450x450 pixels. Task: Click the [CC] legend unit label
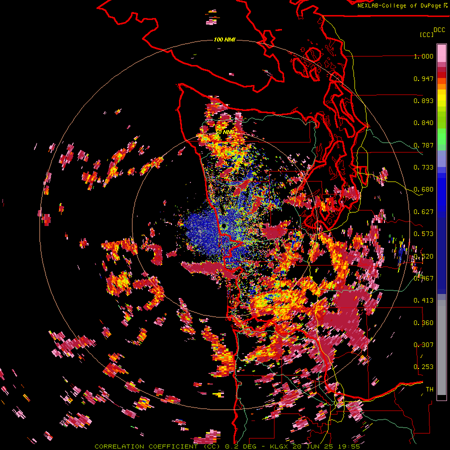point(426,34)
